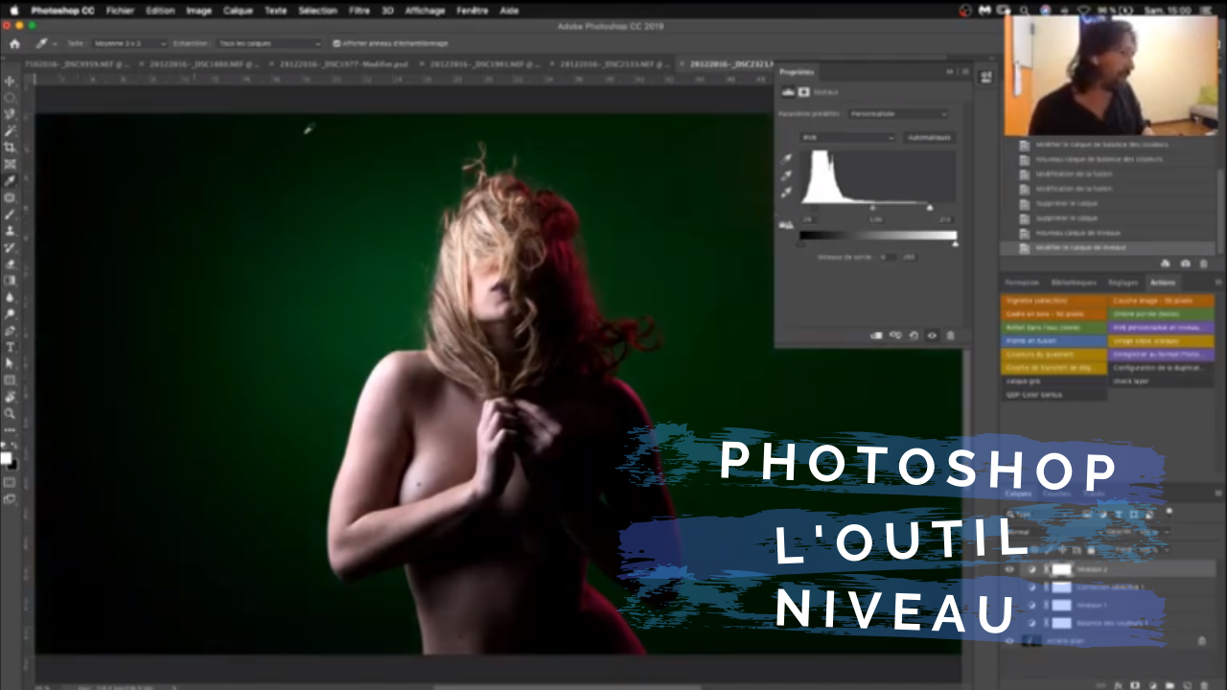Select the Rectangle shape tool

[x=11, y=379]
